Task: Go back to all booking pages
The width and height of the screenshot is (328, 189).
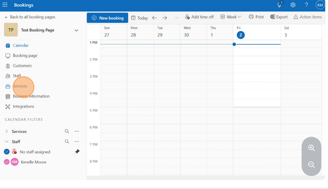Action: click(30, 17)
